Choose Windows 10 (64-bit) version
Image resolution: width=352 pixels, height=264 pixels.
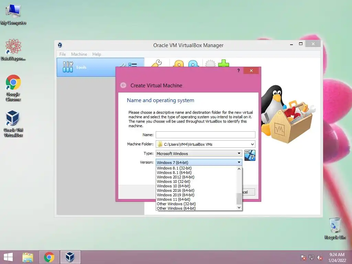click(174, 186)
